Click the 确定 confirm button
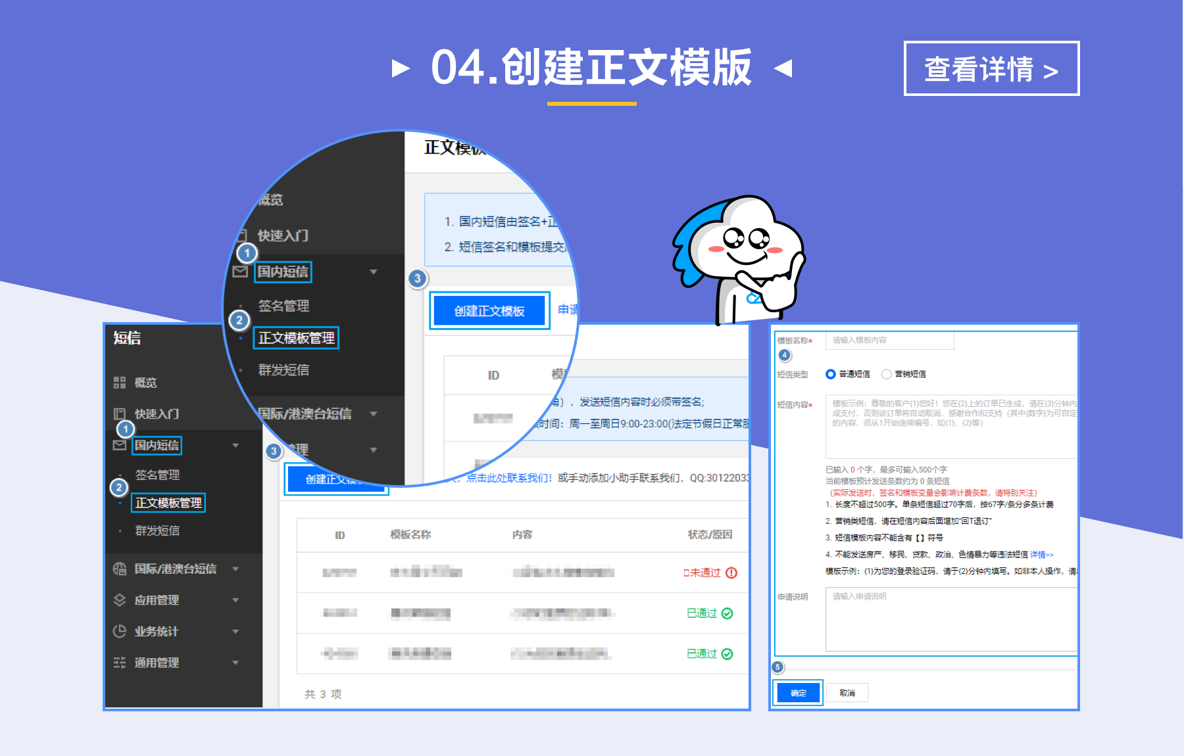The height and width of the screenshot is (756, 1184). pos(798,693)
